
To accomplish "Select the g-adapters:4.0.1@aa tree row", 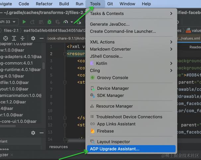I will [x=21, y=57].
